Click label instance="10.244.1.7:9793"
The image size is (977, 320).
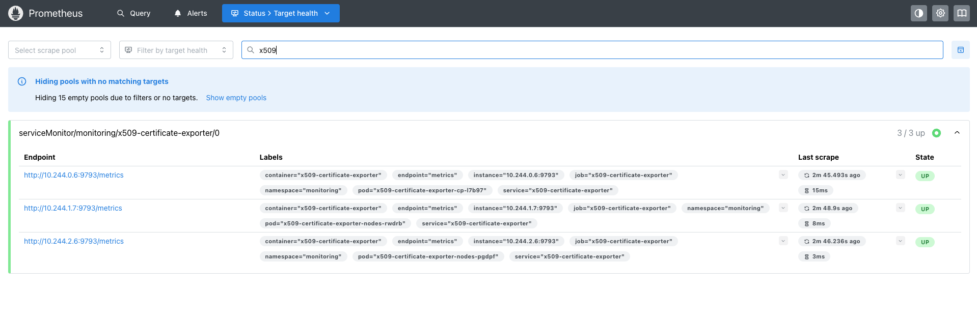pyautogui.click(x=515, y=208)
